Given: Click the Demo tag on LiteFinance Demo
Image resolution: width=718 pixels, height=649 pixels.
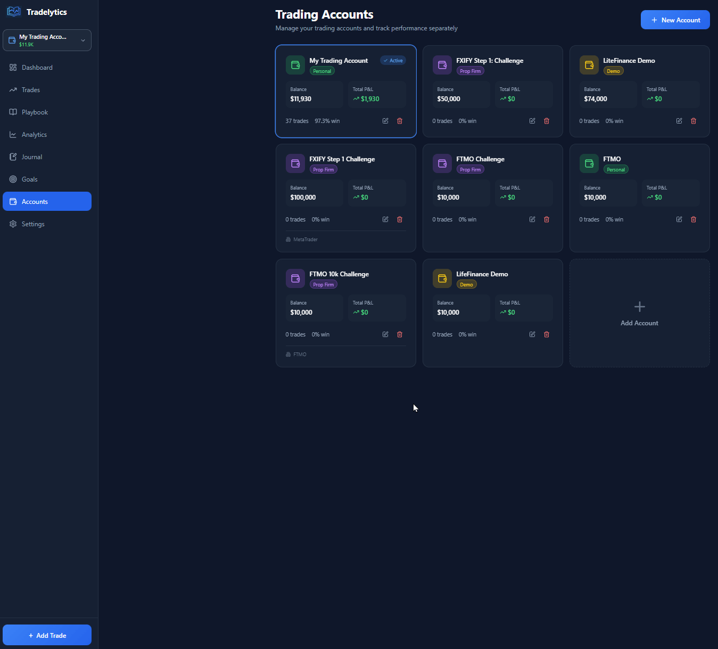Looking at the screenshot, I should click(613, 71).
